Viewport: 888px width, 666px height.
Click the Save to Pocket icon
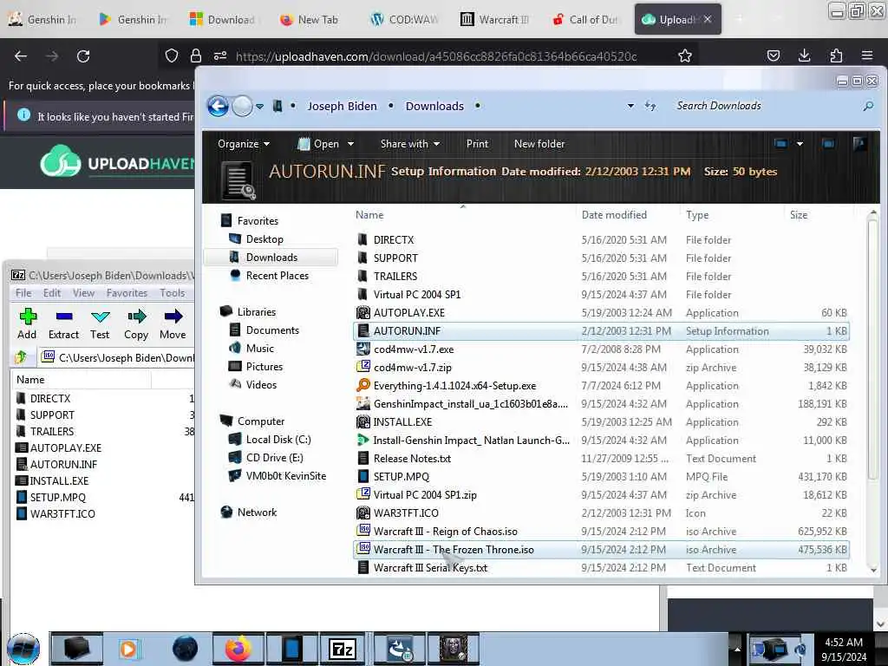pos(773,55)
